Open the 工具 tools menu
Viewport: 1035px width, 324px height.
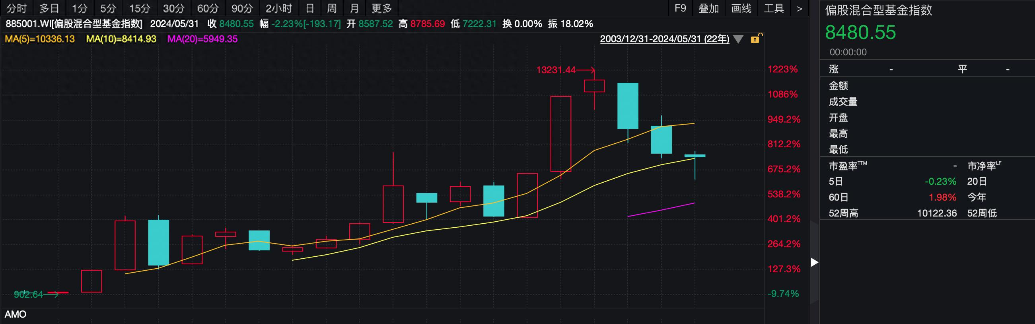(x=773, y=8)
